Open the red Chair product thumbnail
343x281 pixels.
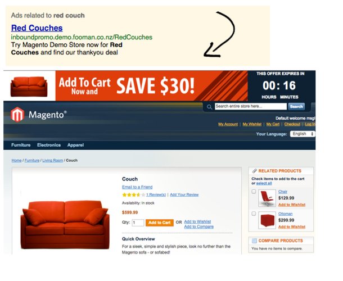(267, 198)
